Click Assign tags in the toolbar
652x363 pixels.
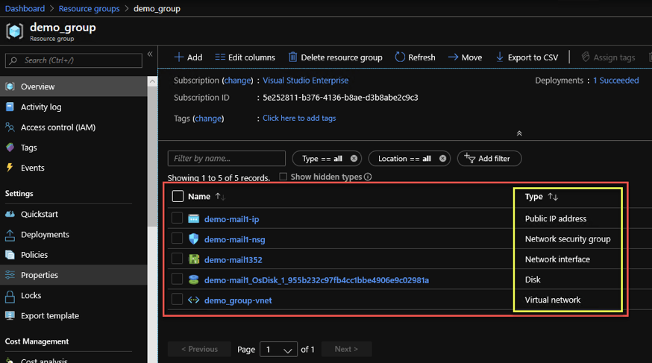click(608, 57)
